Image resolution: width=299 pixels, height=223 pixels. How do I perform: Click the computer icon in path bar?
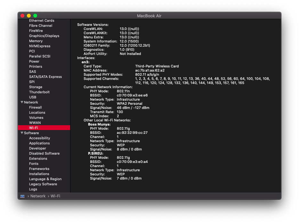click(x=22, y=196)
